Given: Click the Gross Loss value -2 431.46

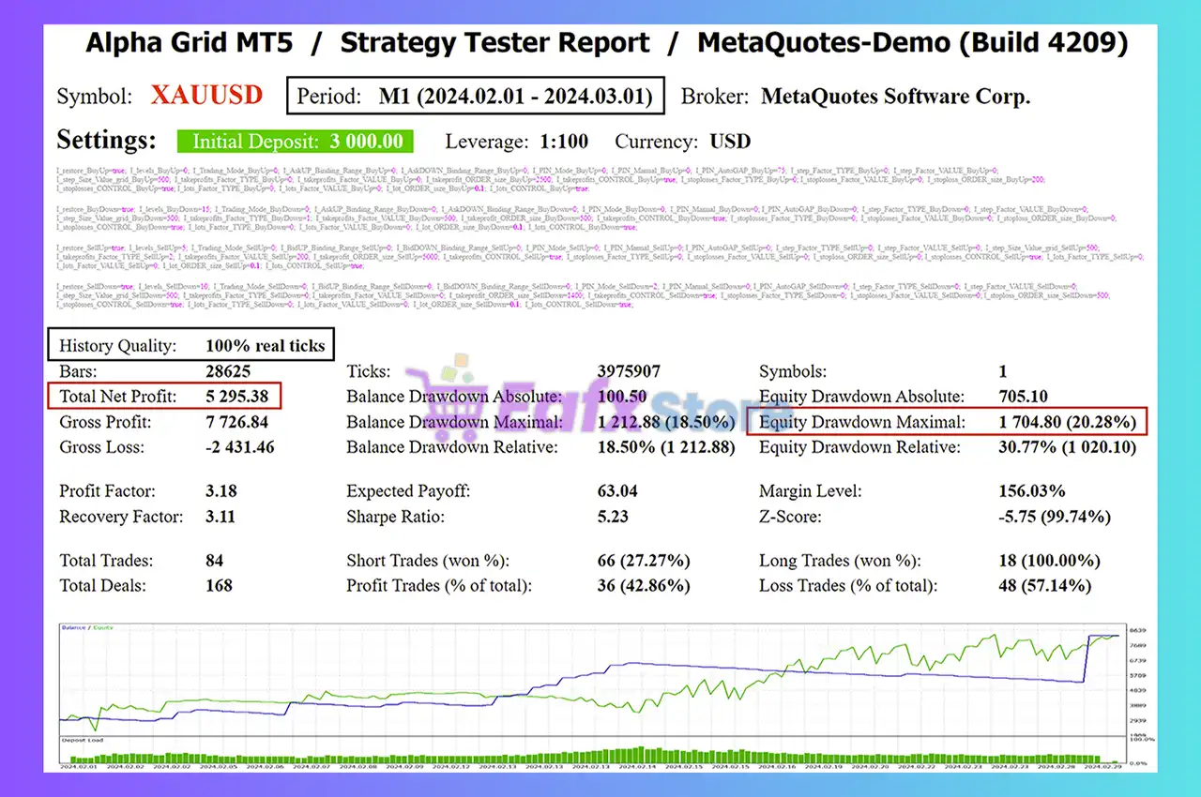Looking at the screenshot, I should click(x=240, y=447).
